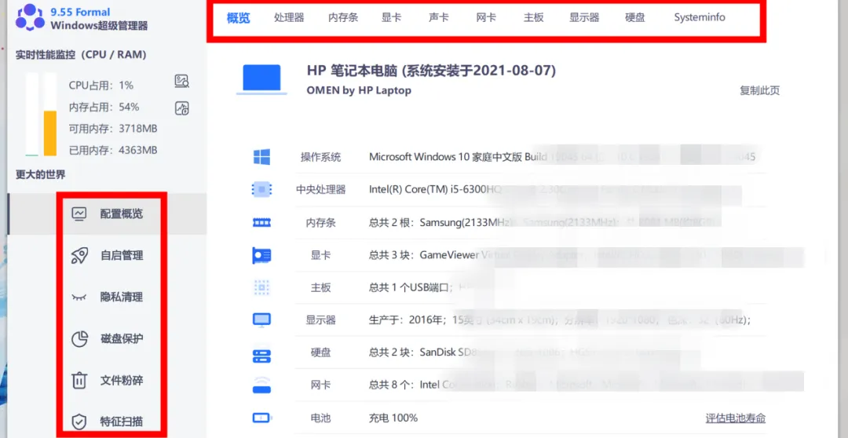Go to the 显示器 tab in top bar
The image size is (848, 438).
click(x=584, y=17)
